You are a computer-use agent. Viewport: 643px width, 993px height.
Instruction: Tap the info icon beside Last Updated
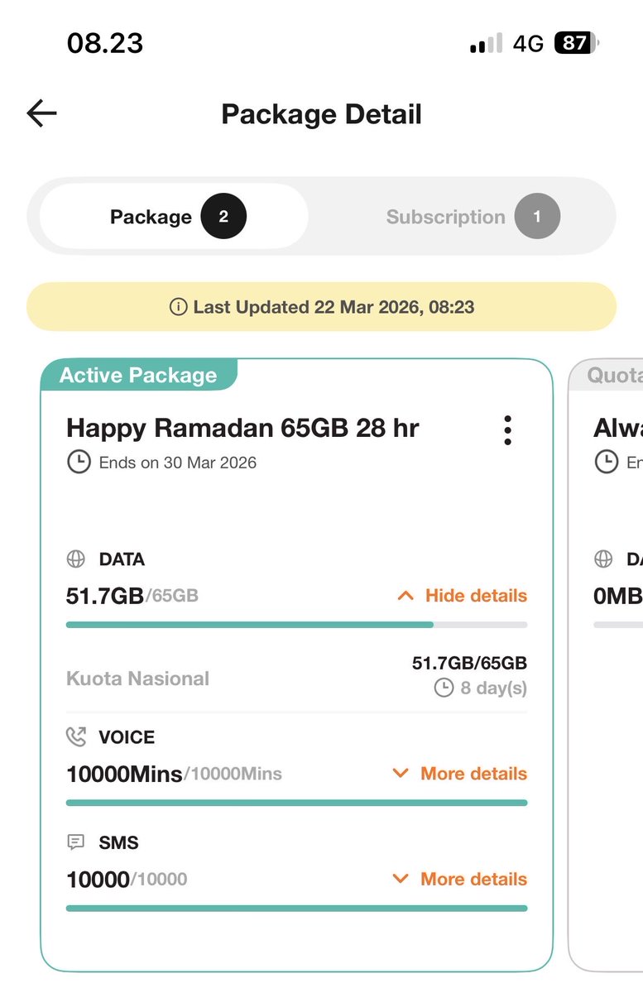tap(178, 307)
